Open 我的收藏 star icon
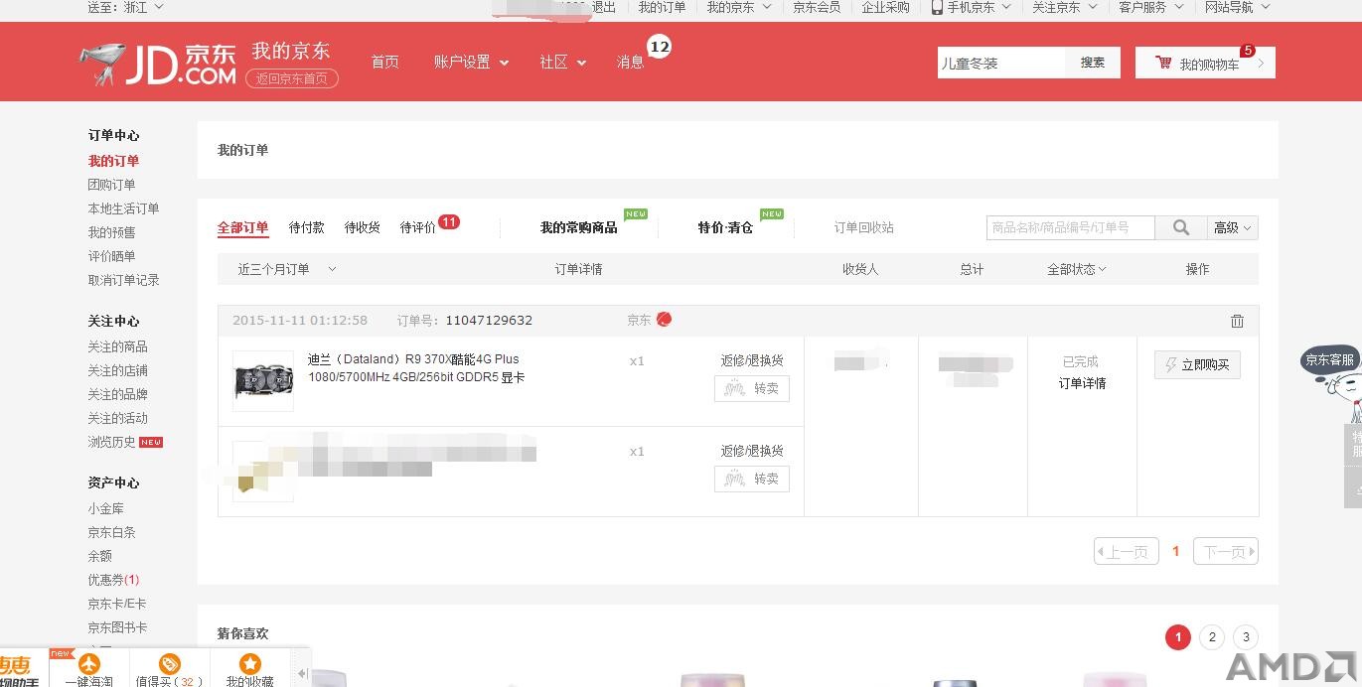Screen dimensions: 1362x687 (249, 663)
